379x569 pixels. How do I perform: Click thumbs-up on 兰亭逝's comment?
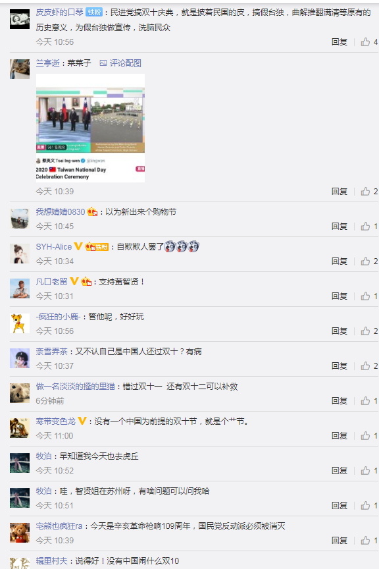[x=365, y=191]
